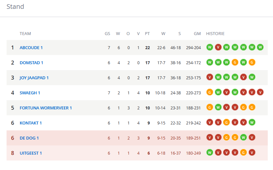Click the green W icon in KONTAKT 1 history
This screenshot has height=170, width=273.
coord(252,122)
